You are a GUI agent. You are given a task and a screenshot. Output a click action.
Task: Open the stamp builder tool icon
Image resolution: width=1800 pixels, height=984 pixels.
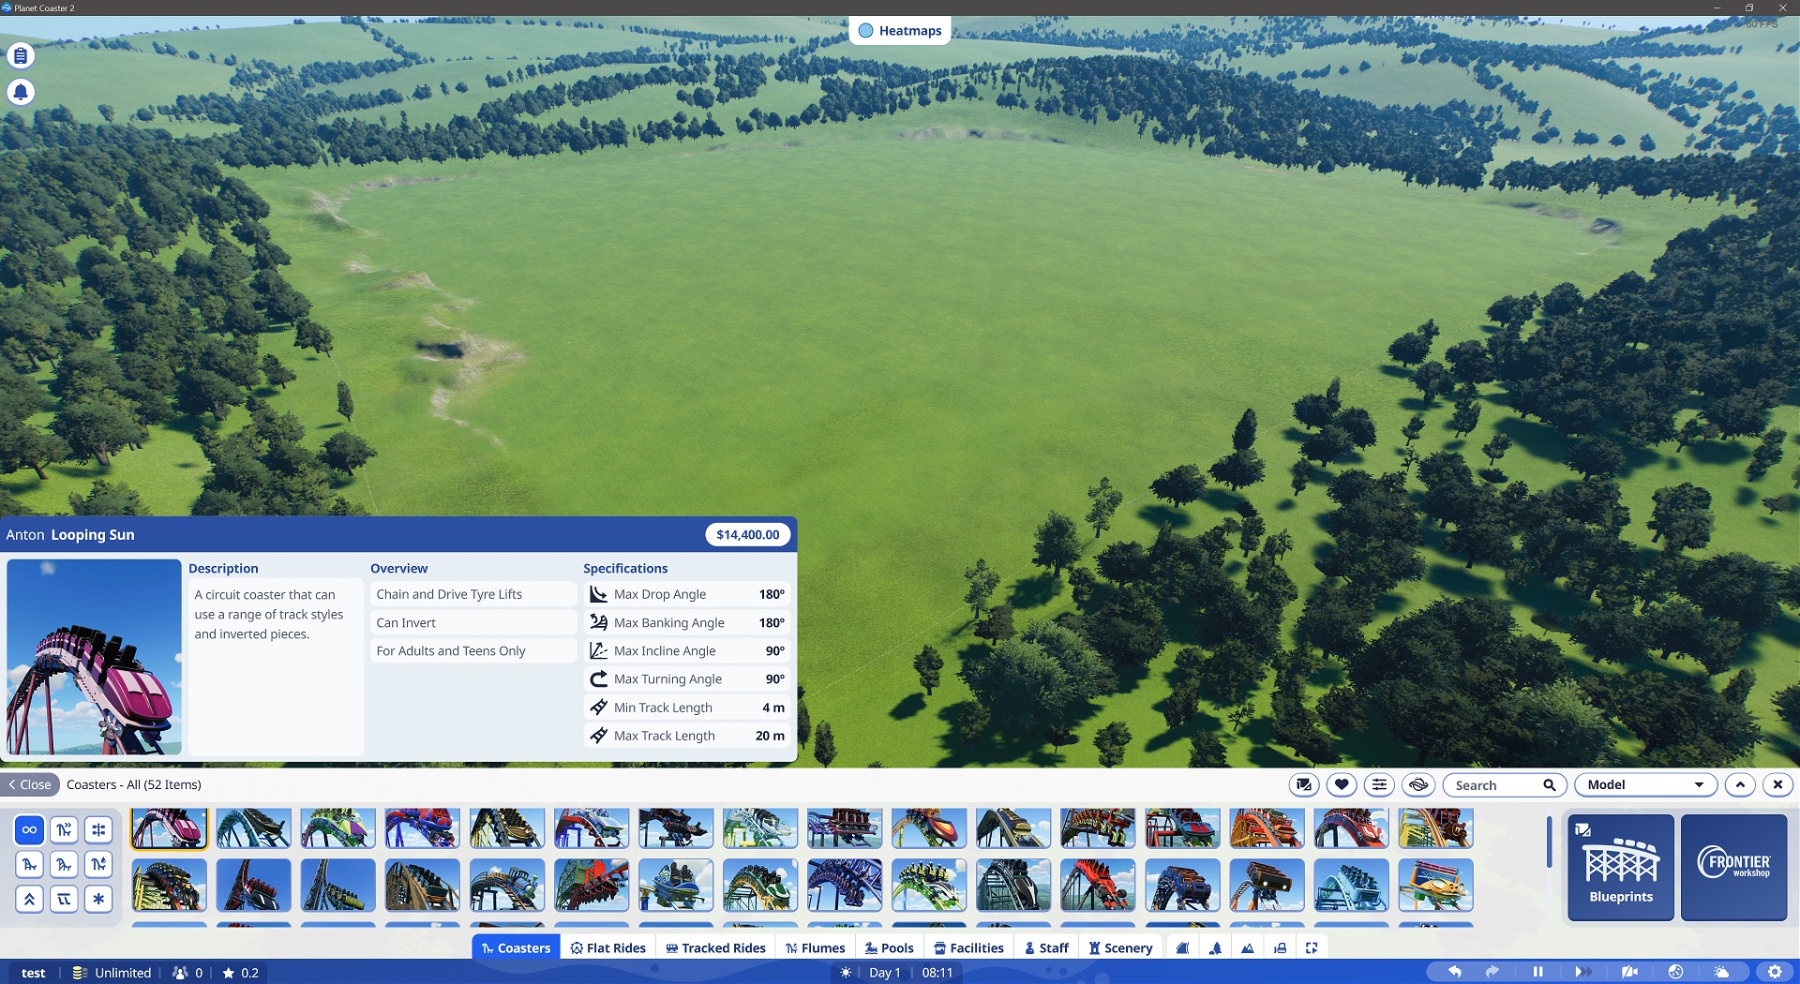click(x=1280, y=947)
